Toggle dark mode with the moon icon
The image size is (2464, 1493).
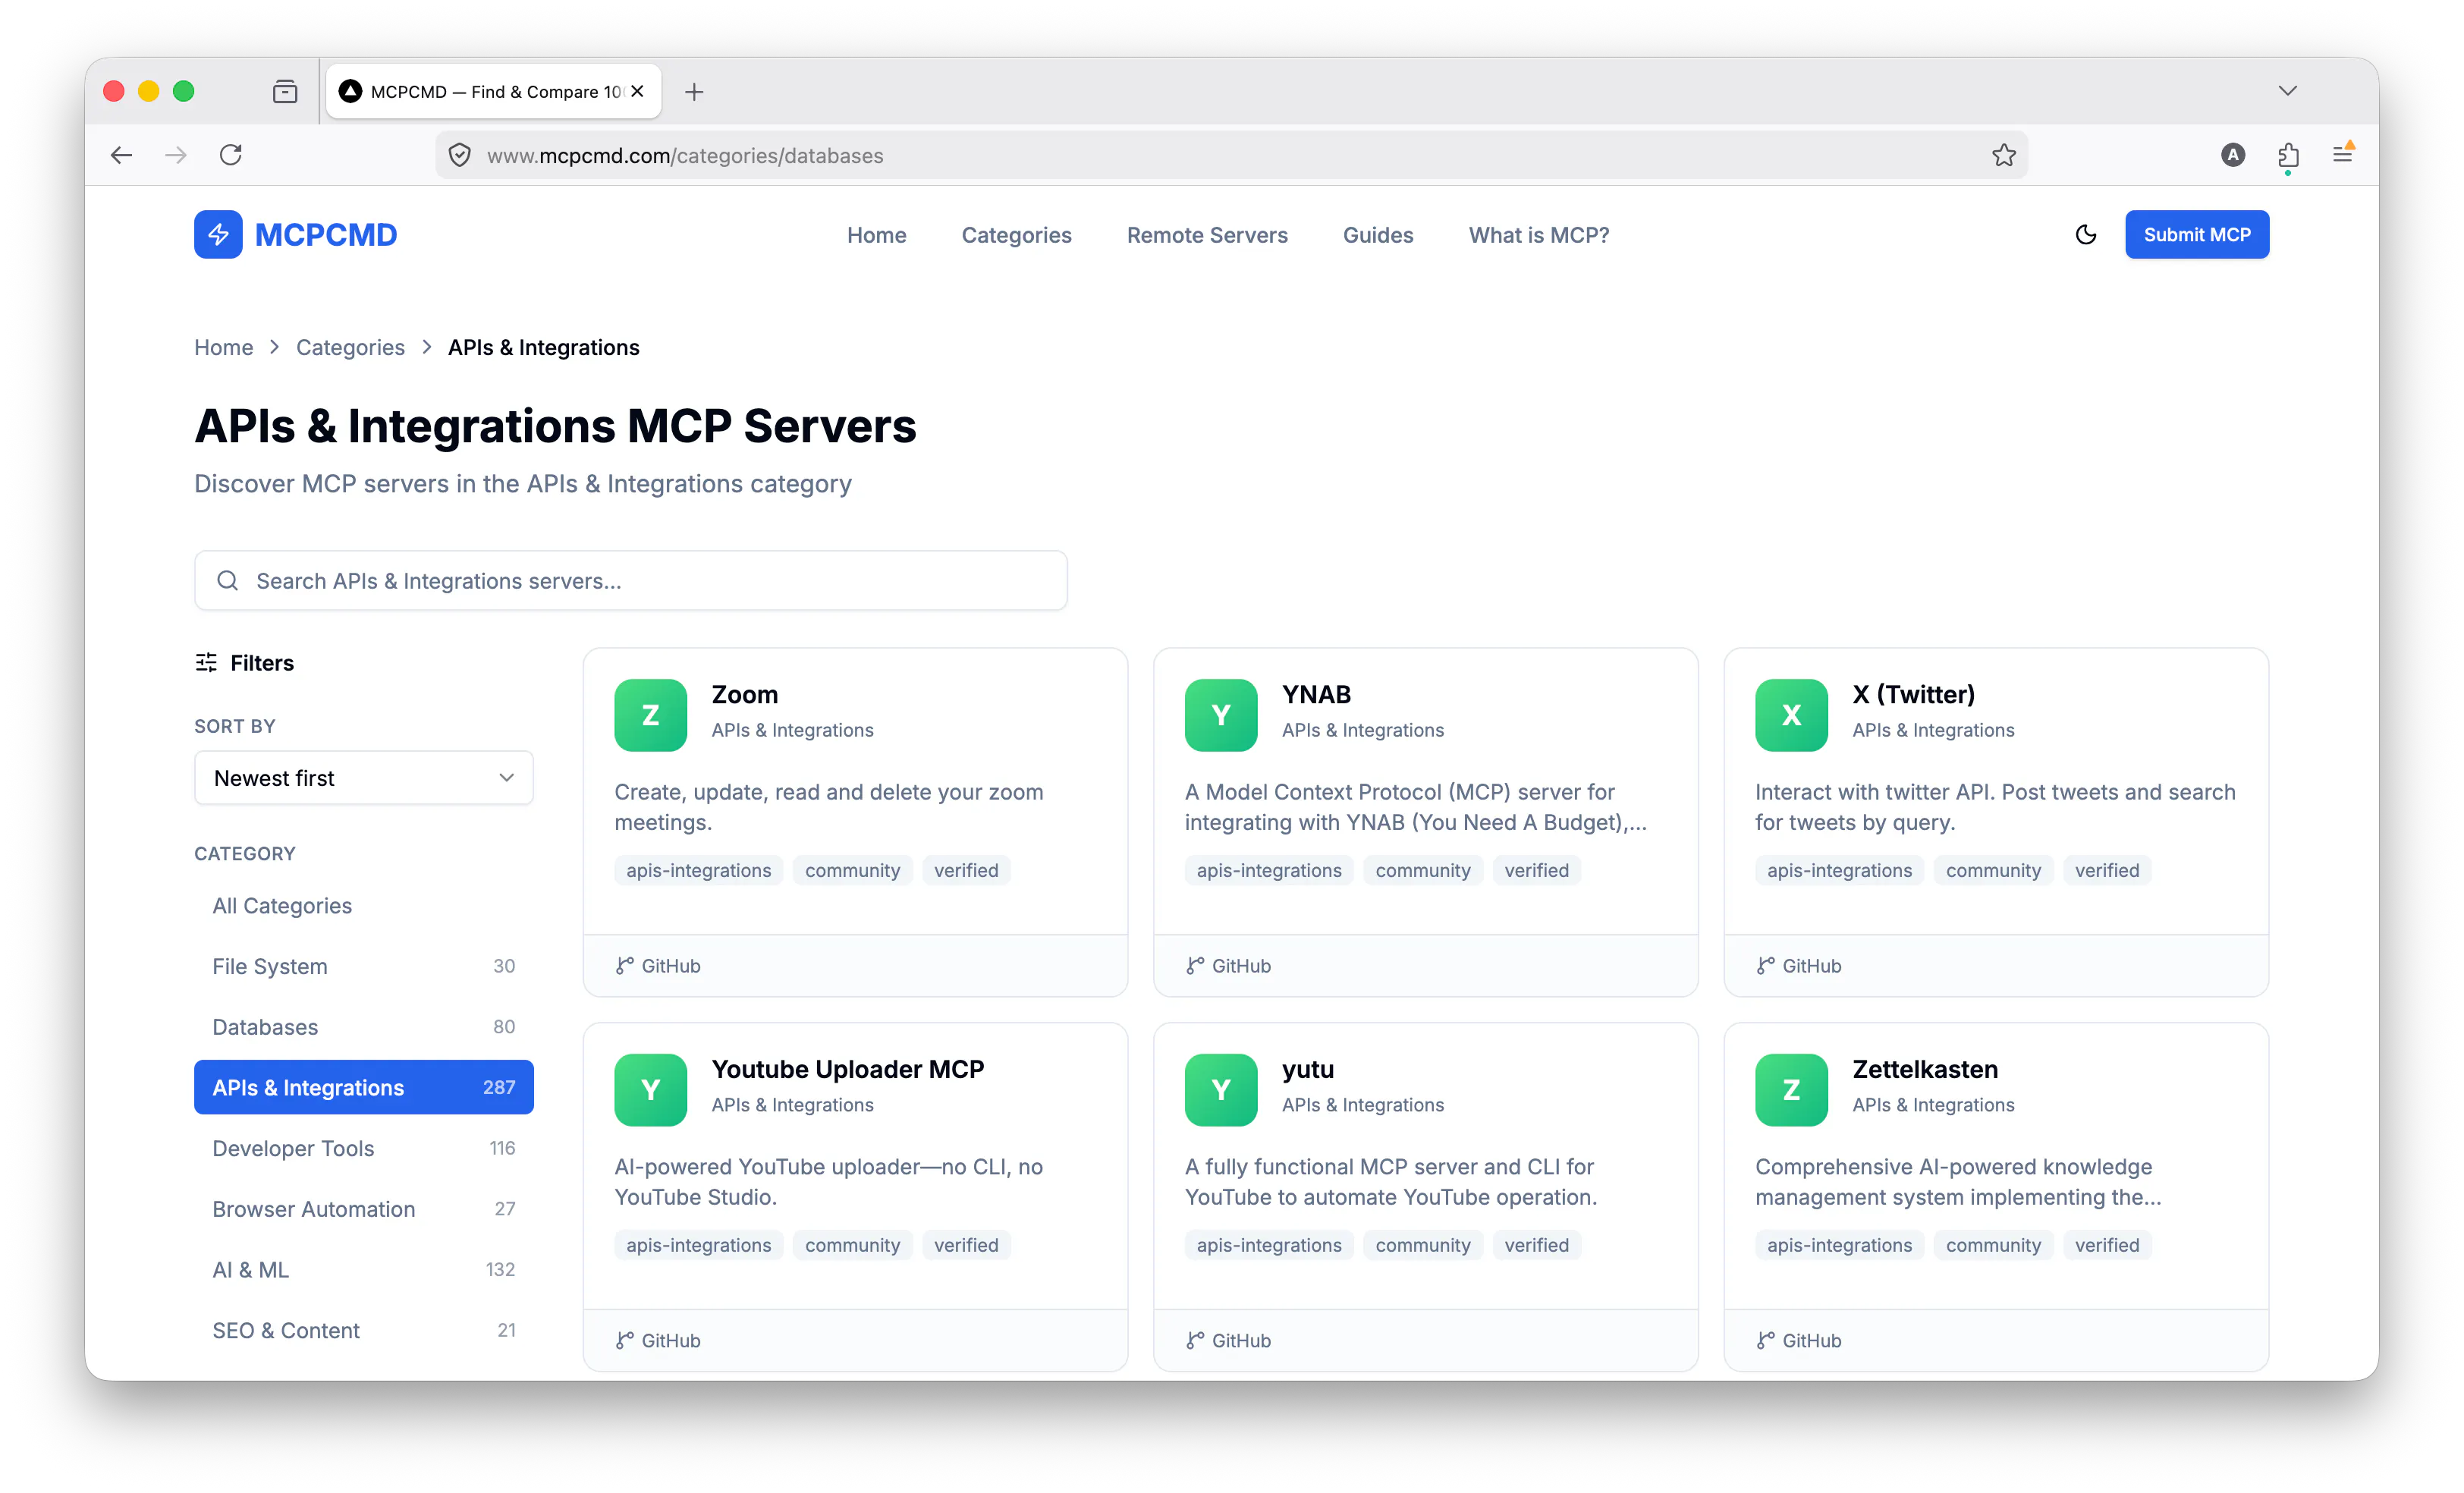pyautogui.click(x=2085, y=234)
